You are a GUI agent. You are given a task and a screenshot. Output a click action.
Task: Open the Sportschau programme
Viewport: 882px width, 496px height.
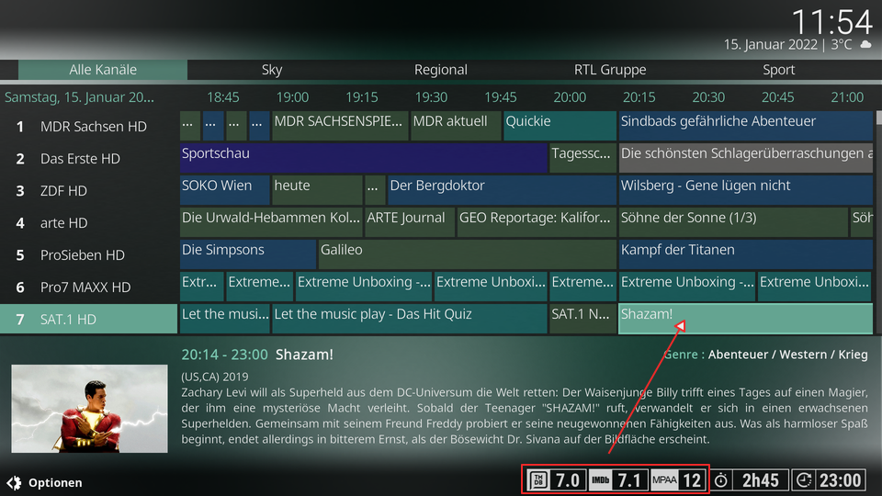click(364, 158)
